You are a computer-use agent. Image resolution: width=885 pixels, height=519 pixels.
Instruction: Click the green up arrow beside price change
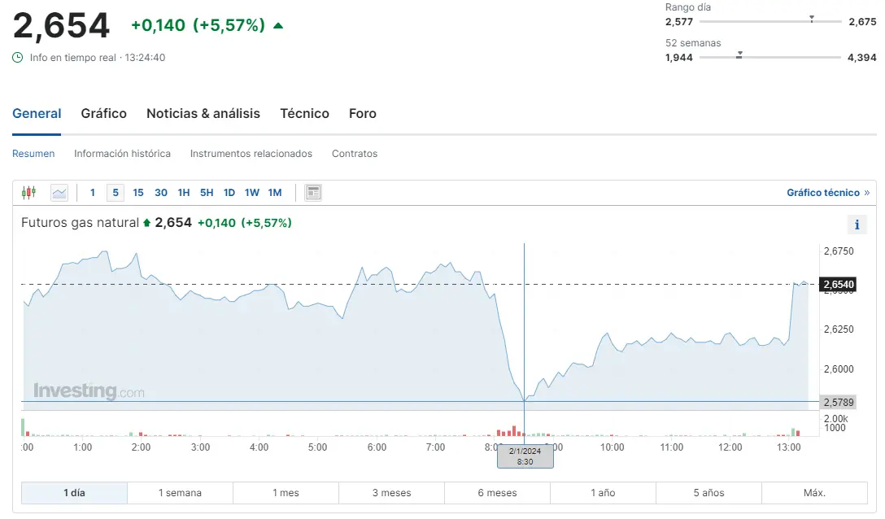click(278, 25)
